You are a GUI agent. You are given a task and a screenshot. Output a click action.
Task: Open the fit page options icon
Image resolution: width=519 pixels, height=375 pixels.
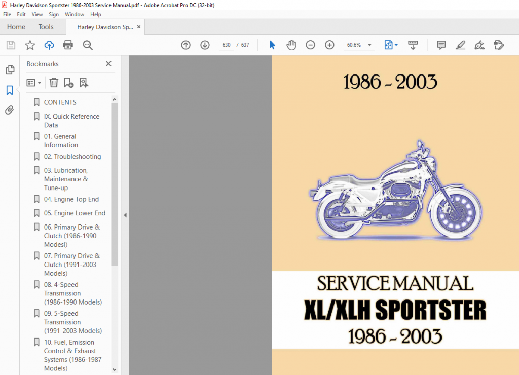pyautogui.click(x=391, y=45)
